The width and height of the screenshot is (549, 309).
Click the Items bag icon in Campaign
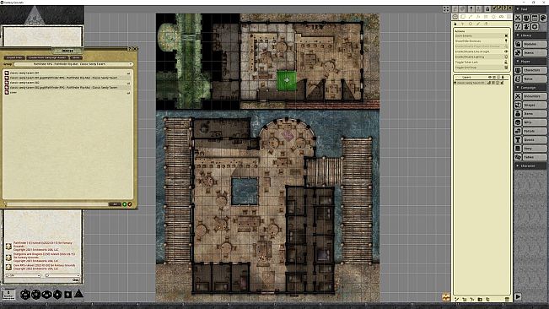(518, 114)
